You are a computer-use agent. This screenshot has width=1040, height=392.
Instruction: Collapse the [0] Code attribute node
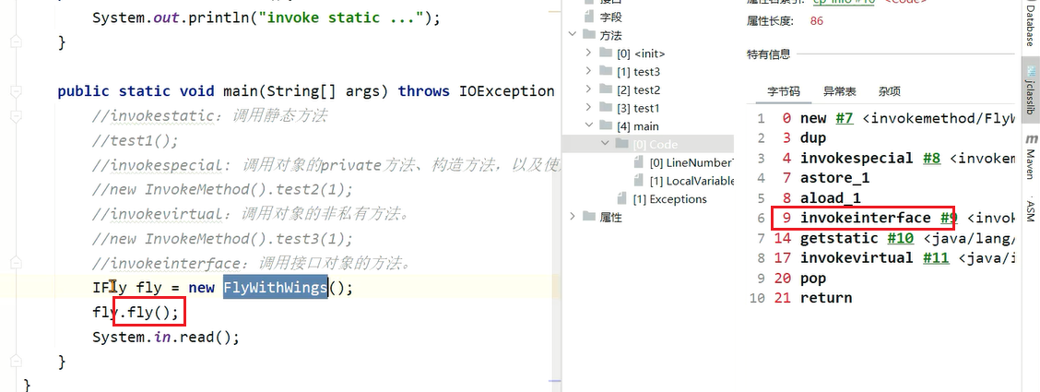(604, 144)
